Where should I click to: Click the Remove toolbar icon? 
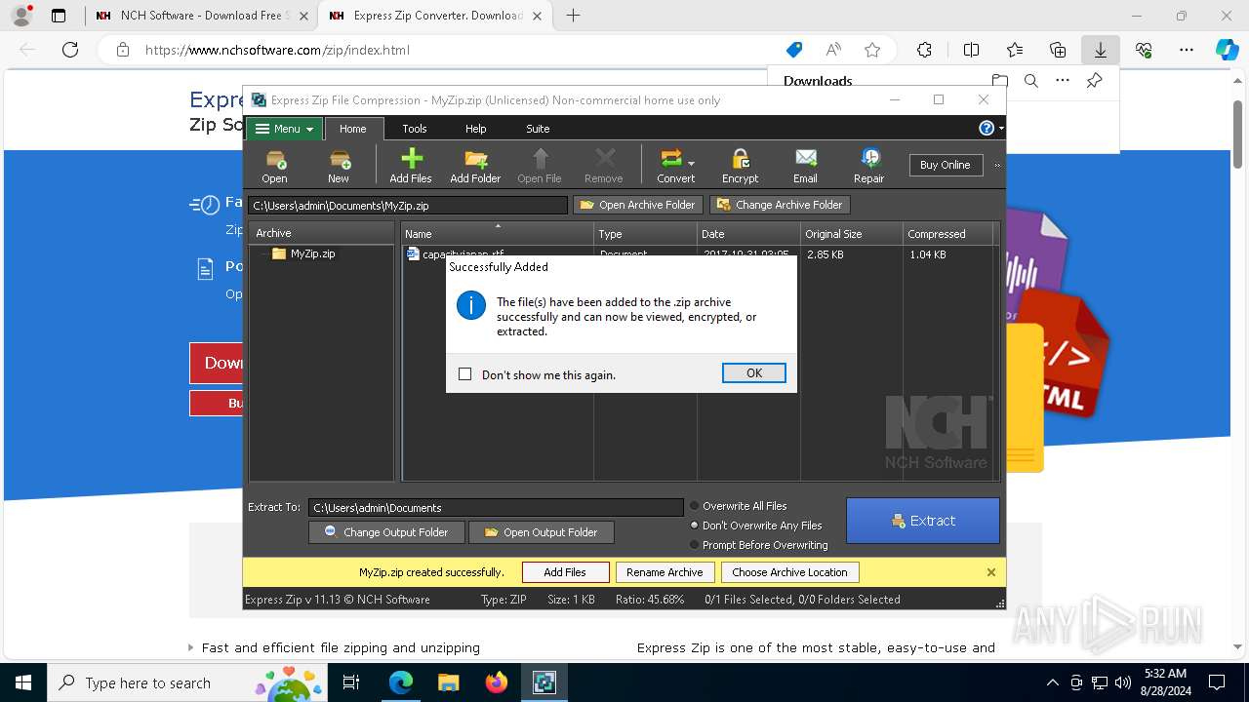[x=604, y=165]
